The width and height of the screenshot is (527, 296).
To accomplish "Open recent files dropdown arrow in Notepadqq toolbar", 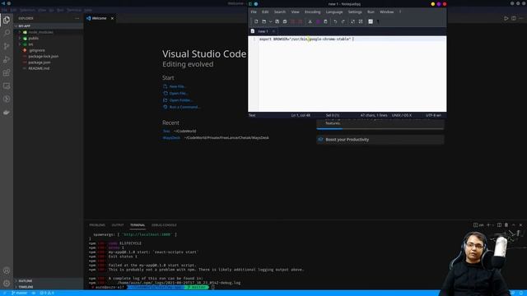I will (x=270, y=21).
